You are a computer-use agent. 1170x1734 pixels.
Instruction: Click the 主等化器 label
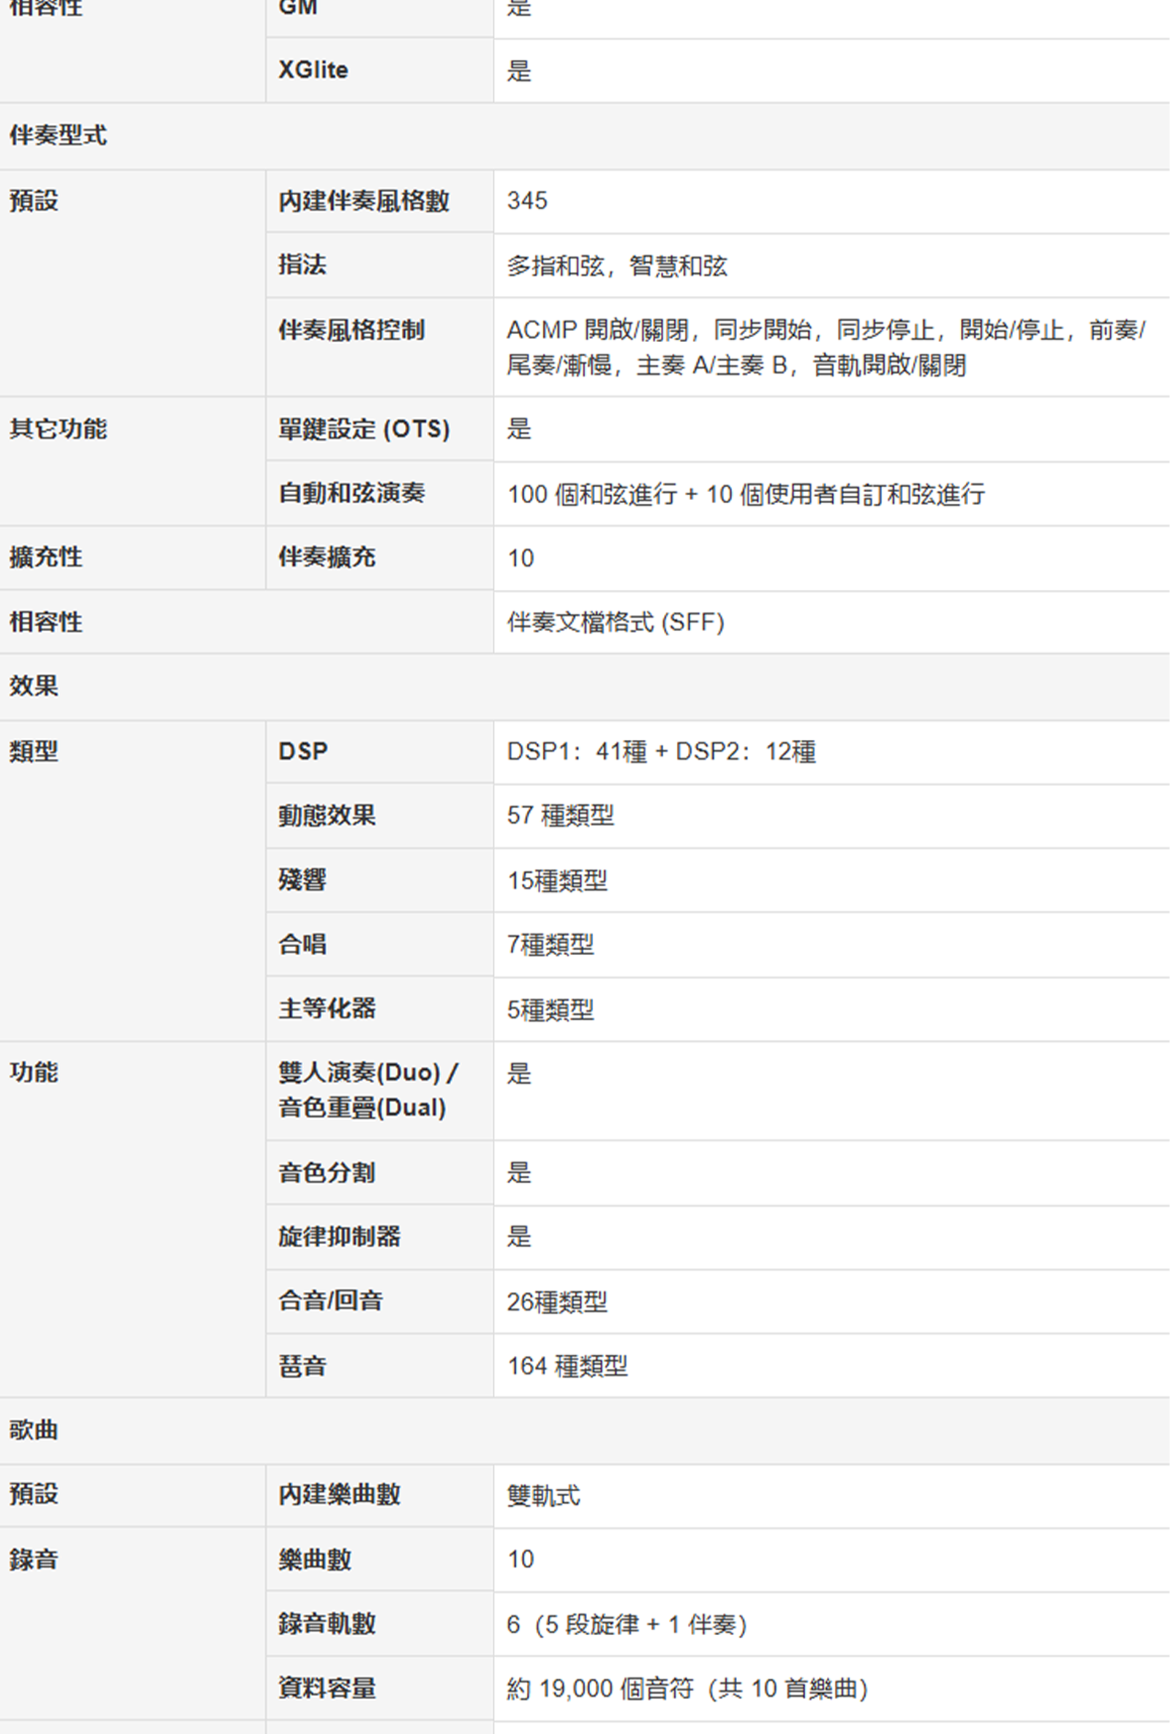[x=327, y=1009]
